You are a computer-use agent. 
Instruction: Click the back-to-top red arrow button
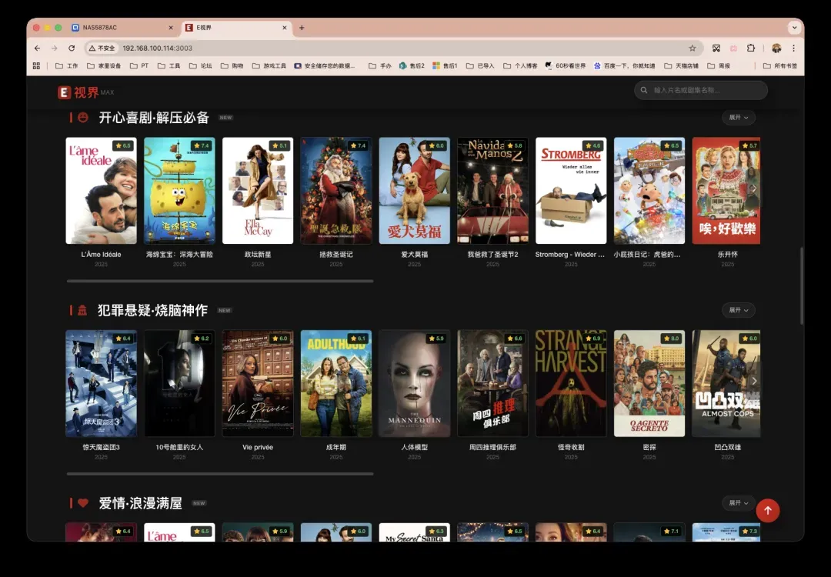tap(767, 510)
